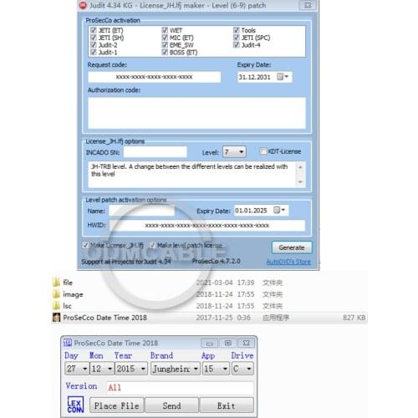This screenshot has width=418, height=418.
Task: Select the ProSeCco Date Time 2018 application icon
Action: point(56,318)
